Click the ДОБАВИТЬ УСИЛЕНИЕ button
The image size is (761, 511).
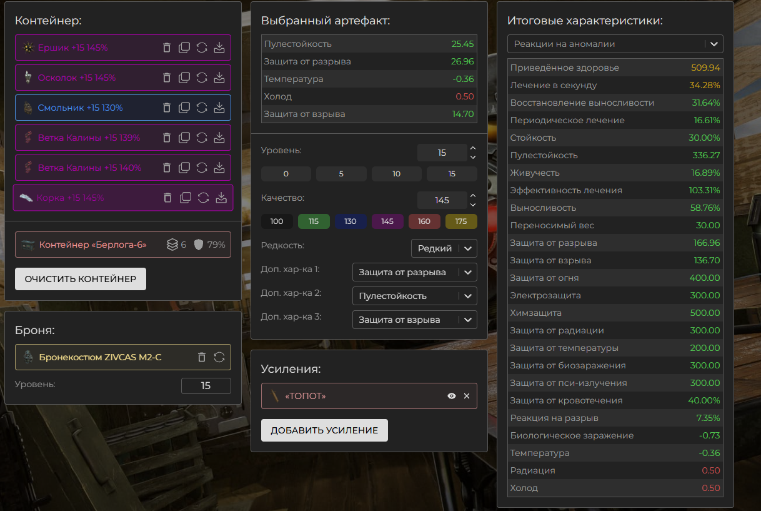pyautogui.click(x=324, y=430)
